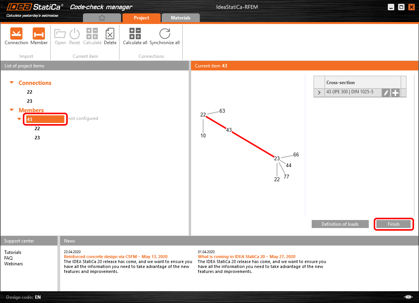Open the current item
The width and height of the screenshot is (419, 303).
click(60, 37)
